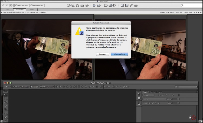
Task: Switch to the Miniatures tab
Action: (19, 10)
